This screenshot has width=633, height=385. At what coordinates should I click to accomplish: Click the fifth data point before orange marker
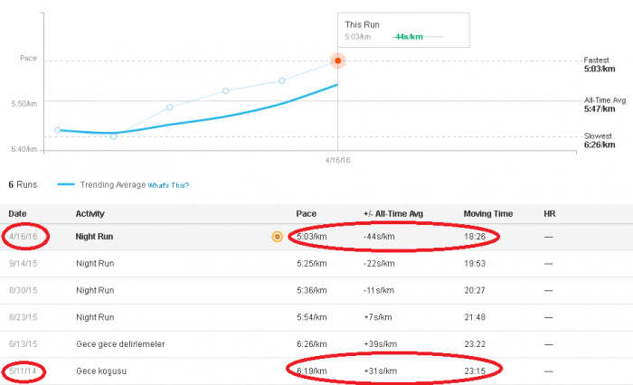coord(282,80)
